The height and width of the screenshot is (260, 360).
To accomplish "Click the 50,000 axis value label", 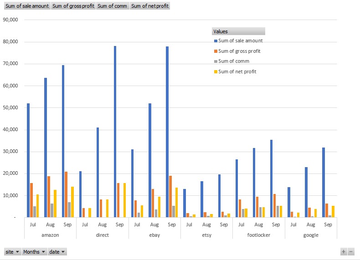I will pos(10,107).
